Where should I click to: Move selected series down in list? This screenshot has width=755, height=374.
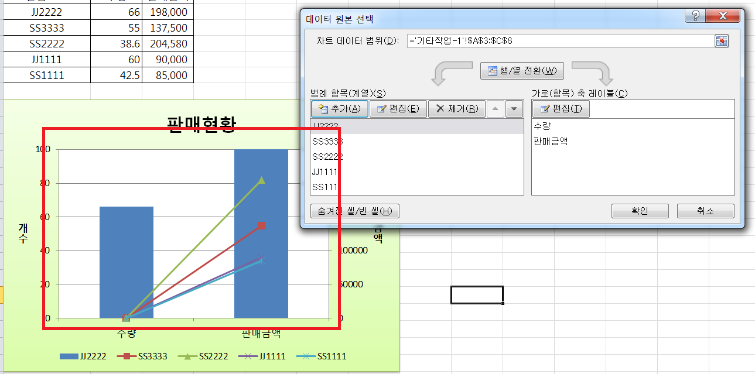click(514, 109)
